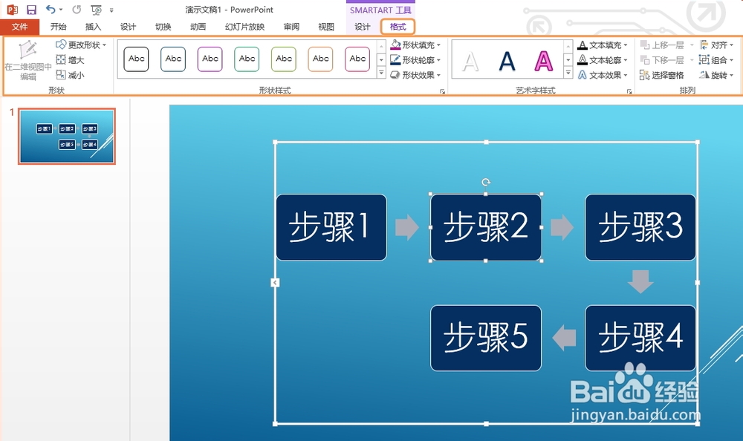Open the 选择窗格 (Selection Pane)
Screen dimensions: 743x441
(x=668, y=75)
